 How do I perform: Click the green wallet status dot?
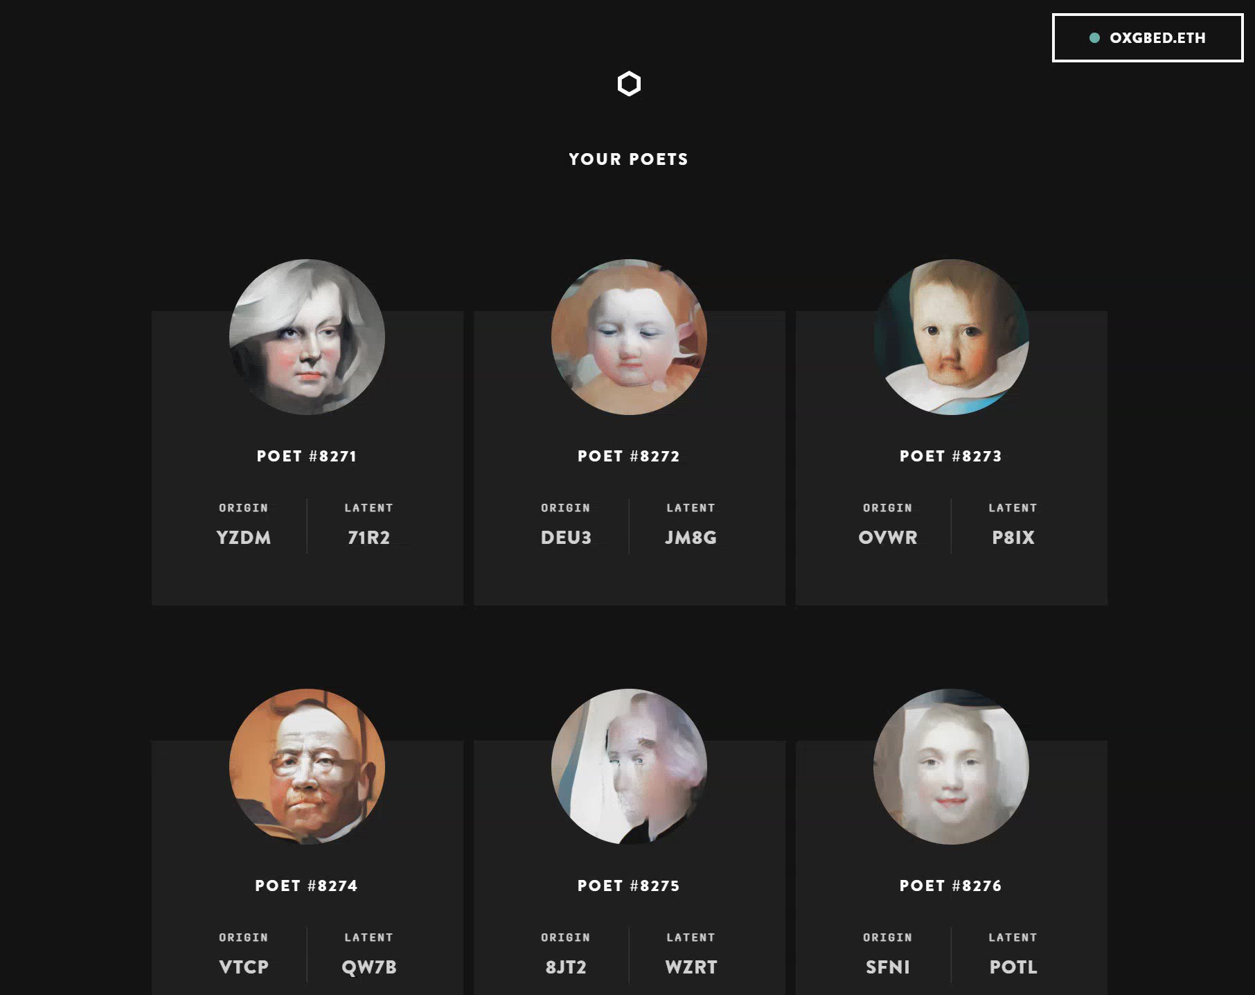tap(1094, 38)
